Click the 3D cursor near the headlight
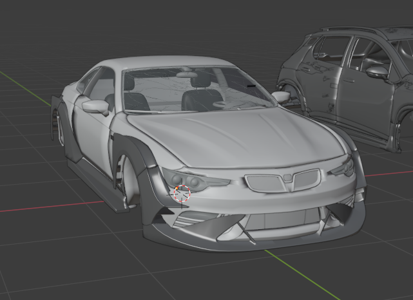This screenshot has height=300, width=413. pyautogui.click(x=182, y=193)
